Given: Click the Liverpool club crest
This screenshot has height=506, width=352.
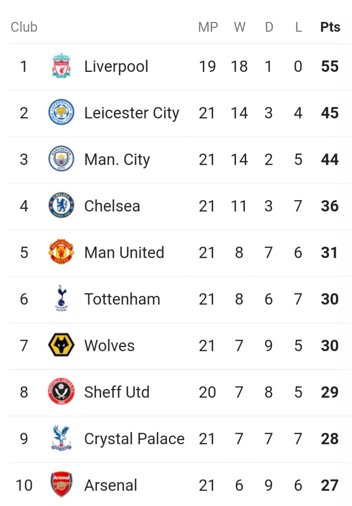Looking at the screenshot, I should click(x=61, y=66).
